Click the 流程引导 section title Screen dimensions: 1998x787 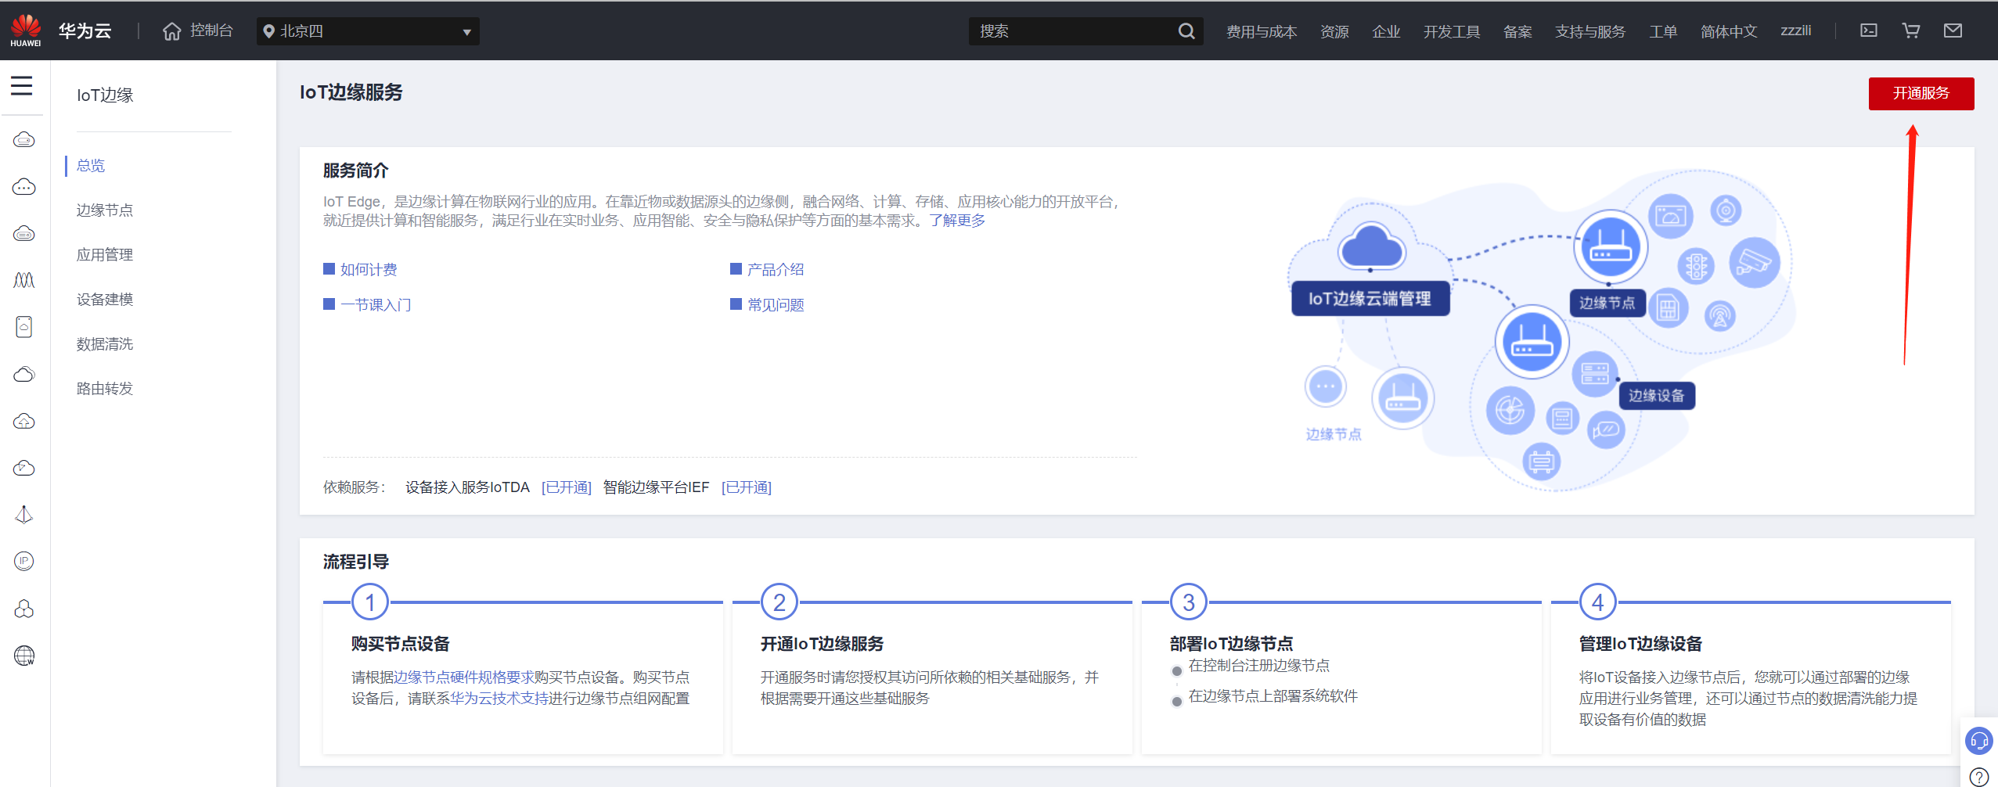tap(356, 562)
